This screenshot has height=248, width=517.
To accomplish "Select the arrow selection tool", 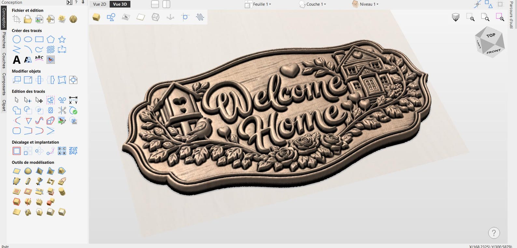I will click(x=17, y=100).
